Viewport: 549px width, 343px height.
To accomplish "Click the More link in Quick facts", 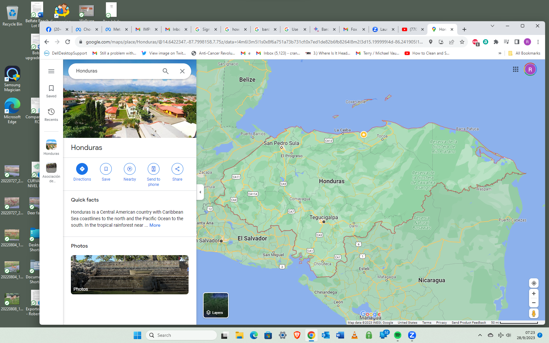I will (155, 225).
